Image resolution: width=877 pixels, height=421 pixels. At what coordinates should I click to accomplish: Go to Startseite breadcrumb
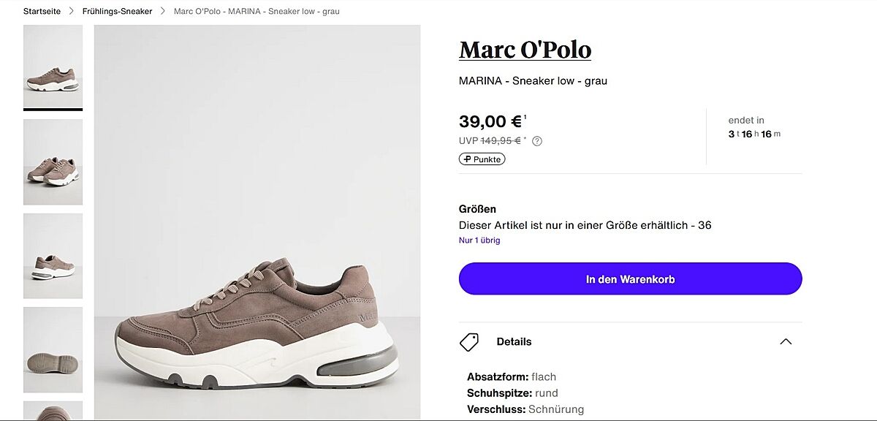tap(42, 12)
